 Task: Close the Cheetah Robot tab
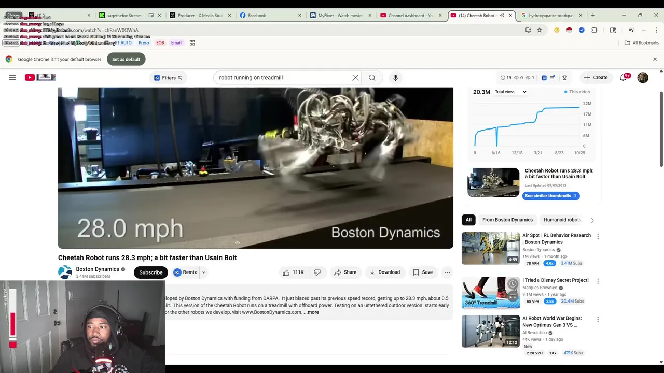[510, 16]
